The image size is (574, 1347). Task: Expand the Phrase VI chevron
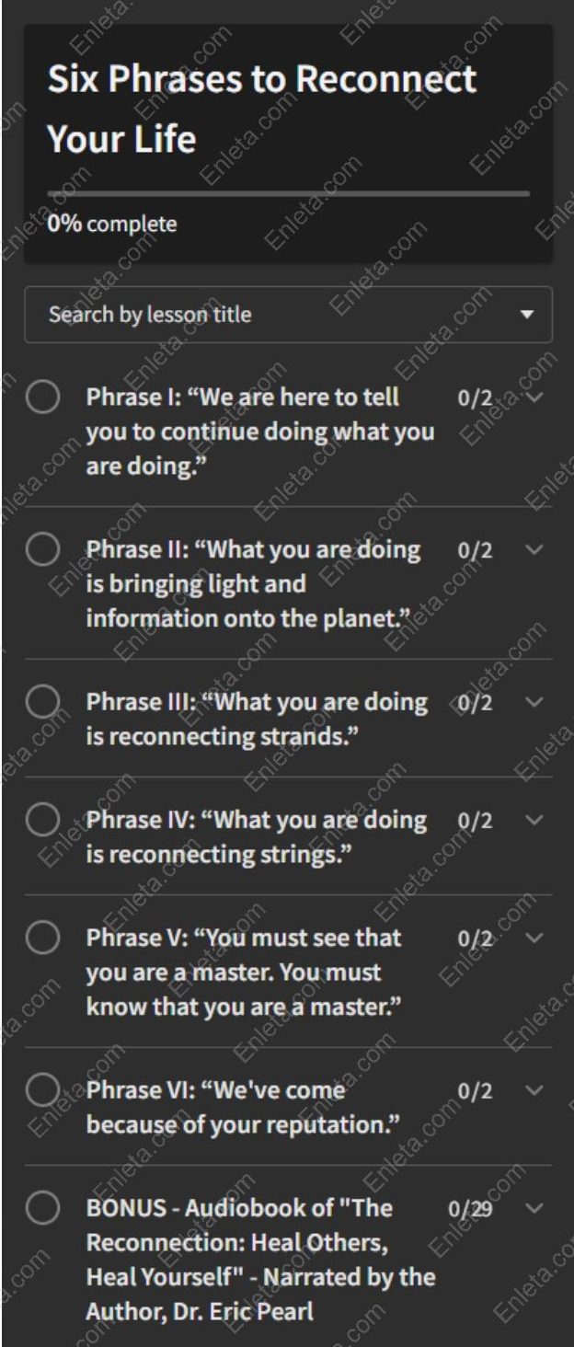pyautogui.click(x=534, y=1090)
